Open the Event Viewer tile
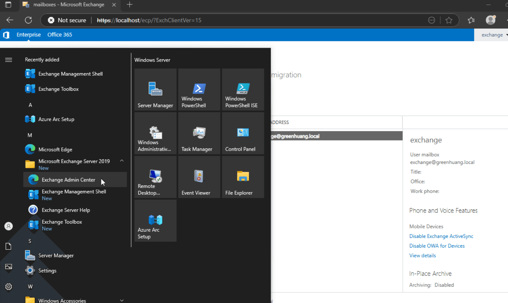The image size is (508, 303). (x=199, y=177)
